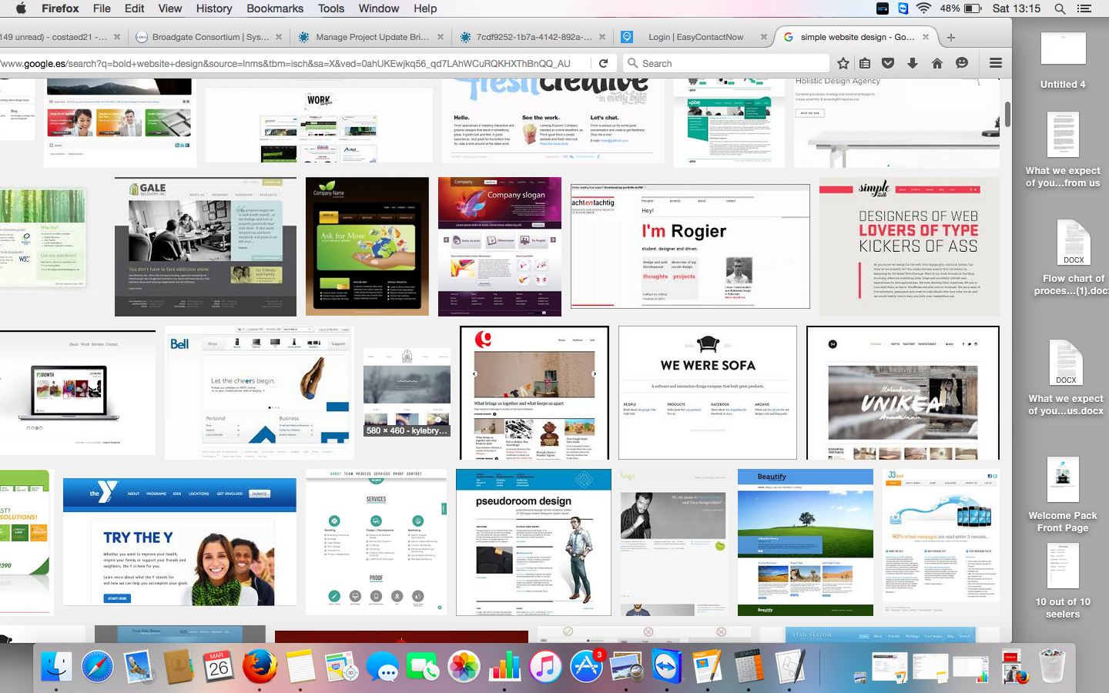Image resolution: width=1109 pixels, height=693 pixels.
Task: Open the Firefox hamburger menu
Action: click(x=996, y=63)
